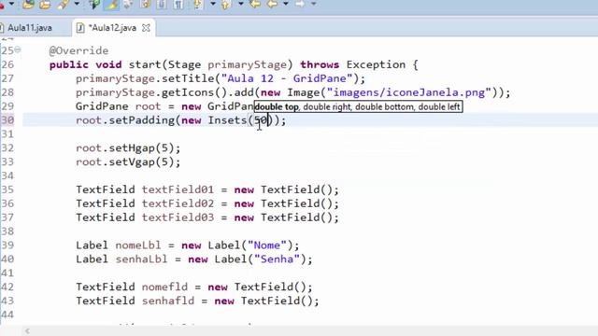Open the Search toolbar tool
The height and width of the screenshot is (336, 598).
(63, 4)
